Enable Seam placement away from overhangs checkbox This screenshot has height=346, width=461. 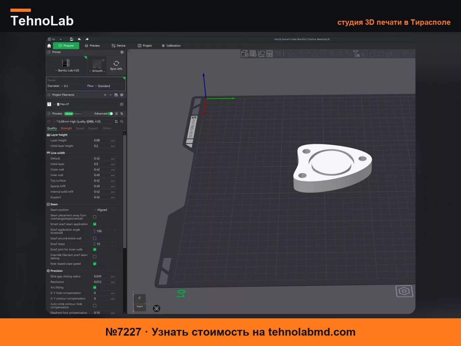click(x=95, y=217)
